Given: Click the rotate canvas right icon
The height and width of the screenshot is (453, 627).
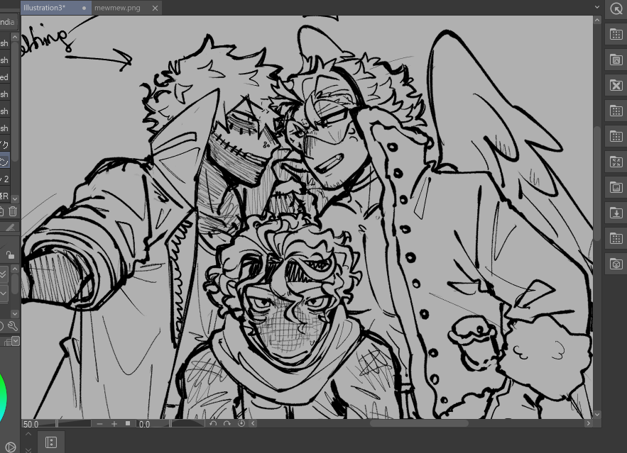Looking at the screenshot, I should pyautogui.click(x=227, y=423).
